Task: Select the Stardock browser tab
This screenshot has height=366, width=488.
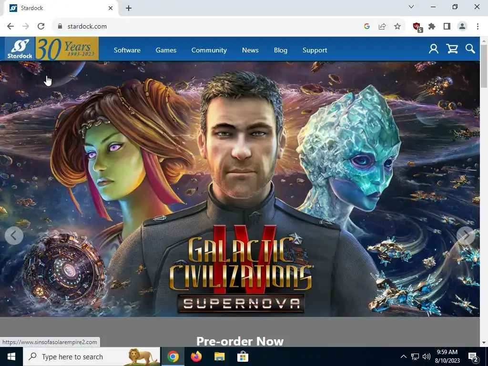Action: [x=61, y=8]
